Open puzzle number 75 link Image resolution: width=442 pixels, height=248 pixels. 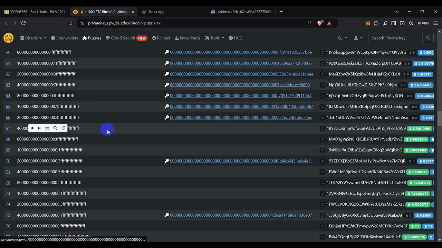pyautogui.click(x=8, y=215)
